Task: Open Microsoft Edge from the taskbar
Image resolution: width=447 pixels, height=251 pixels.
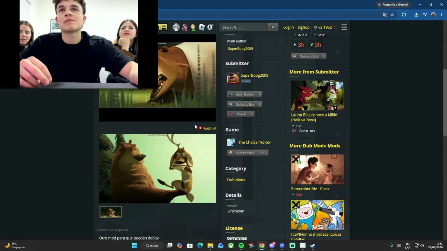Action: click(x=200, y=245)
